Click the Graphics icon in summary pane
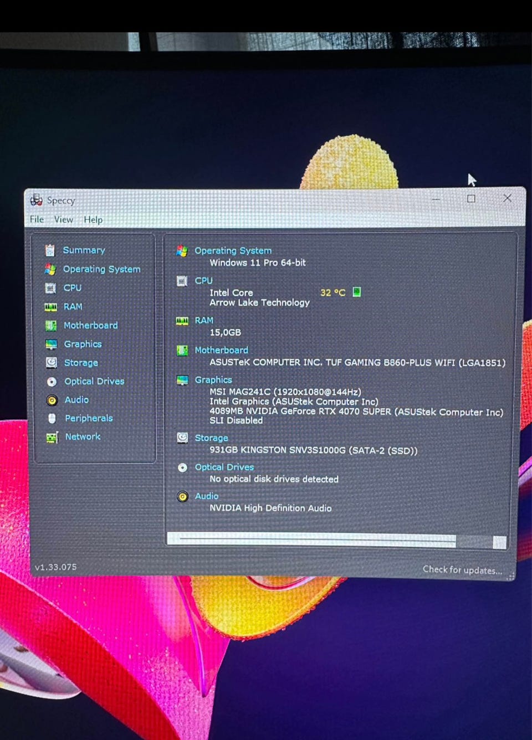Image resolution: width=532 pixels, height=740 pixels. 182,380
